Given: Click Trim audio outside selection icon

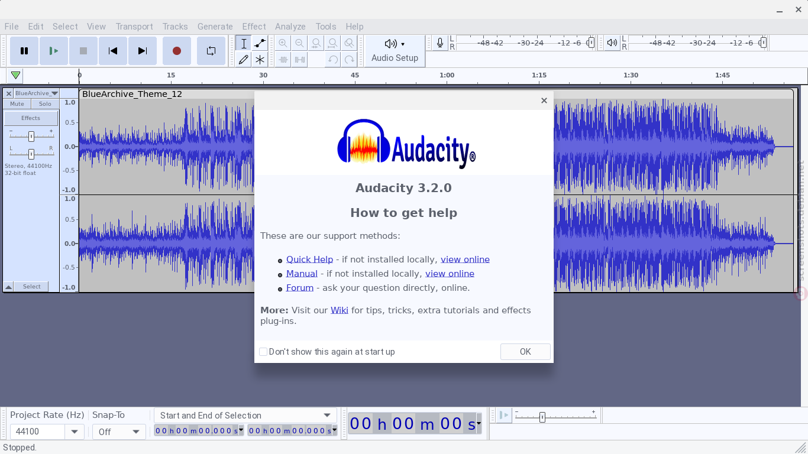Looking at the screenshot, I should click(283, 60).
